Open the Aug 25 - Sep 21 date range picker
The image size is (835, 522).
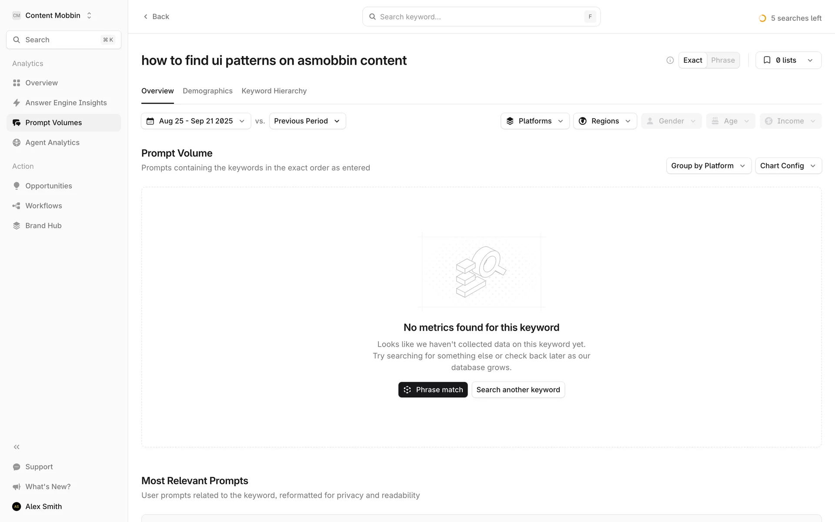coord(196,121)
